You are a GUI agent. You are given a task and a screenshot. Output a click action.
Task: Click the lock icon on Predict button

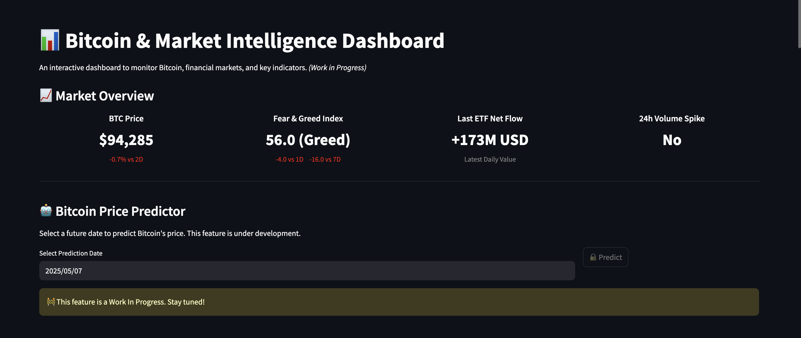point(593,257)
